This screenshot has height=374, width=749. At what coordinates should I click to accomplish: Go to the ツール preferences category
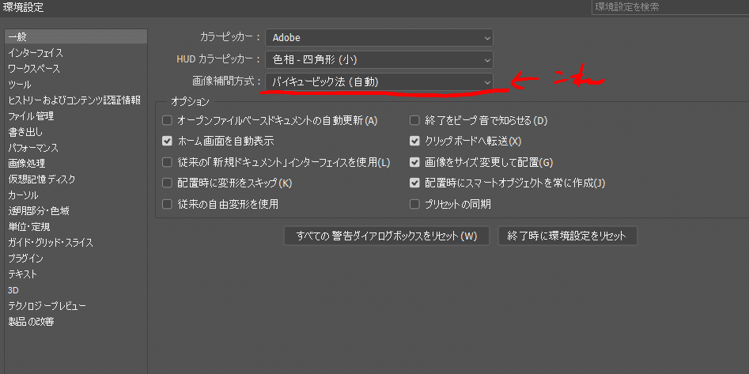(20, 85)
